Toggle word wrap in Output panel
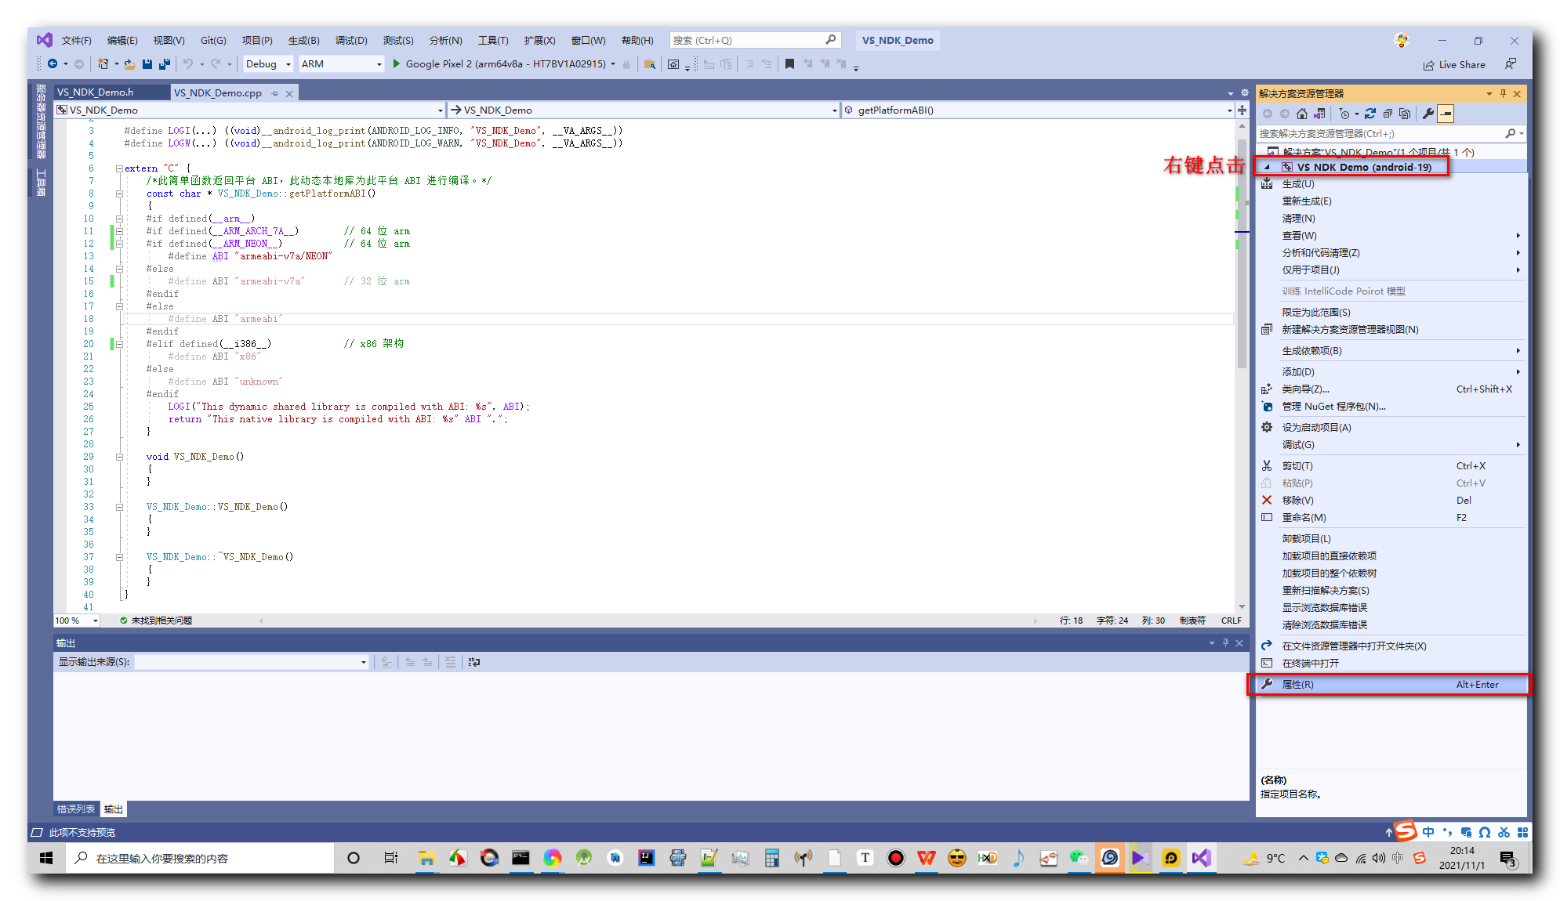1560x901 pixels. click(x=474, y=662)
